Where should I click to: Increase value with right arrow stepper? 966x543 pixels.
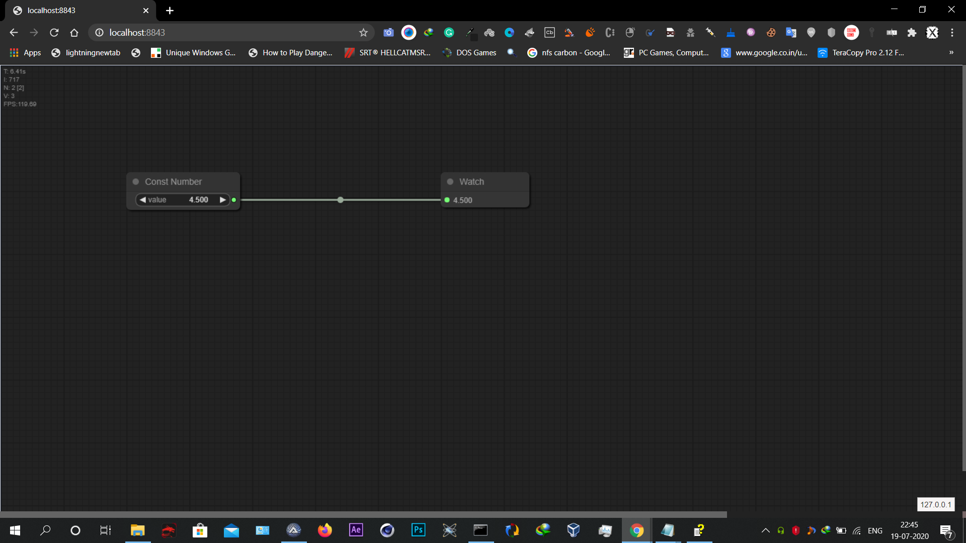[222, 200]
